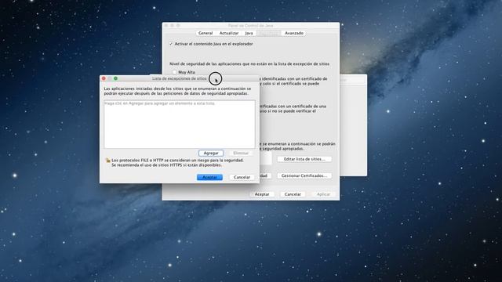The image size is (502, 282).
Task: Click the "Lista de excepciones de sitios" title text
Action: (x=180, y=78)
